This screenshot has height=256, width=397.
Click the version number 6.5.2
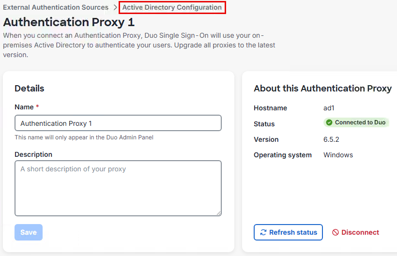pyautogui.click(x=331, y=139)
